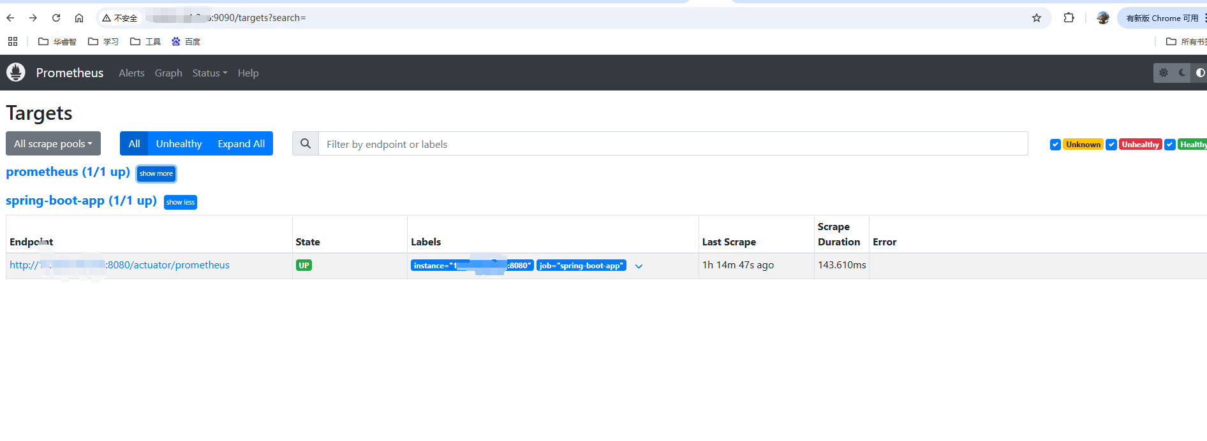The height and width of the screenshot is (441, 1207).
Task: Select the All targets filter
Action: [134, 143]
